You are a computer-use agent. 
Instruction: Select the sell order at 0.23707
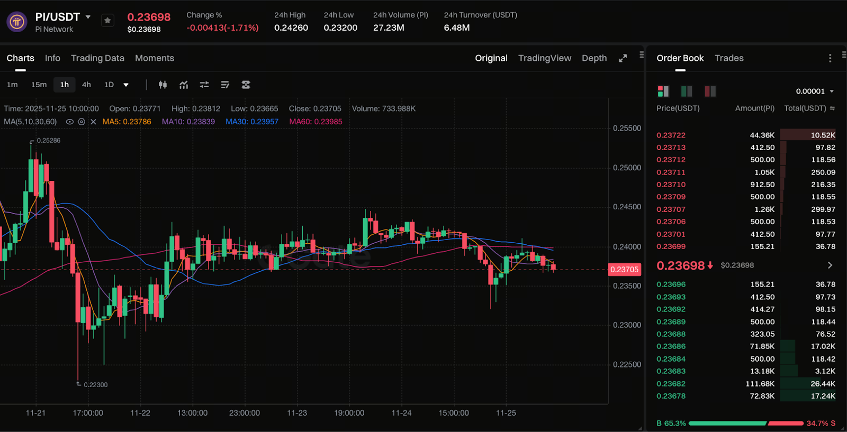click(x=746, y=209)
